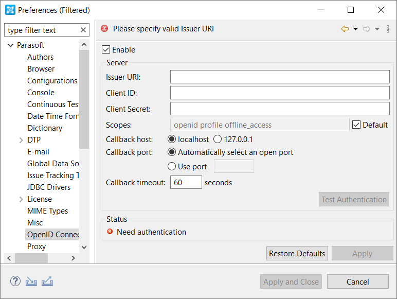Click the import preferences icon
Image resolution: width=397 pixels, height=299 pixels.
[31, 282]
